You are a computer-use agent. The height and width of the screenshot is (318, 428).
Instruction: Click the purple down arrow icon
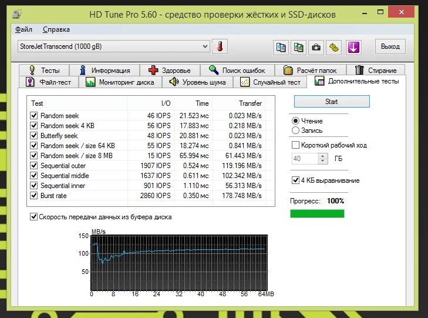[353, 48]
